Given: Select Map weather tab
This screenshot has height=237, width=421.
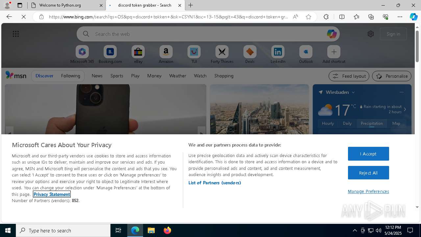Looking at the screenshot, I should pyautogui.click(x=396, y=123).
